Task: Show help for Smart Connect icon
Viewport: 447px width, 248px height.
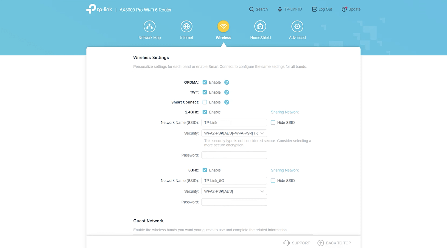Action: click(226, 102)
